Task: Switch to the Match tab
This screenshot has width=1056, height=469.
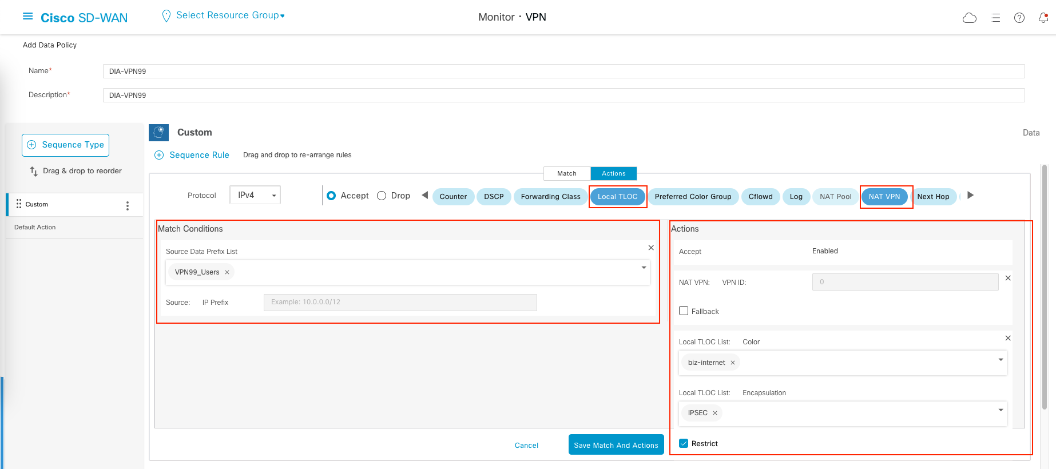Action: click(566, 173)
